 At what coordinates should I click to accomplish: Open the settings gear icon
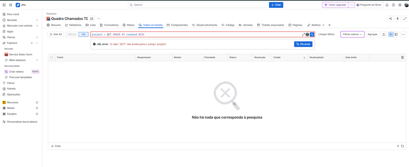tap(400, 5)
